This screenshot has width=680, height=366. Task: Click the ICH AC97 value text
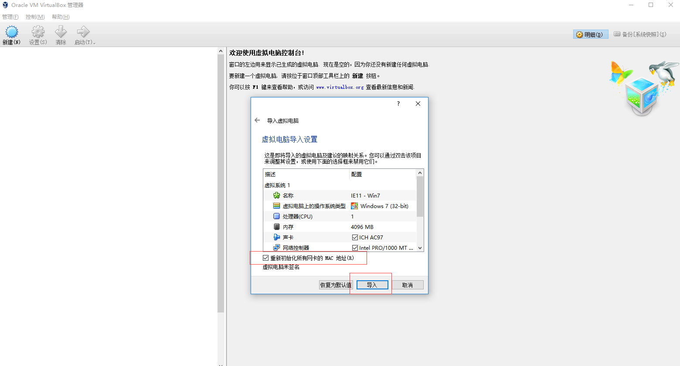(x=371, y=237)
